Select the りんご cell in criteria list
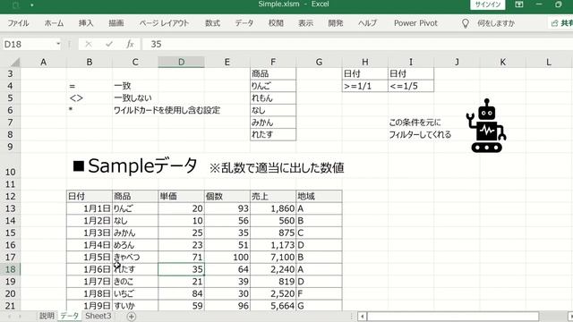 click(x=273, y=86)
